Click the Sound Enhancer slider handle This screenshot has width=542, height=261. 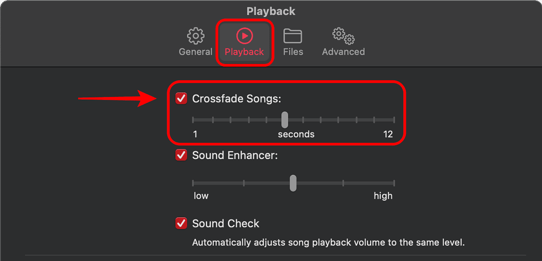point(292,183)
